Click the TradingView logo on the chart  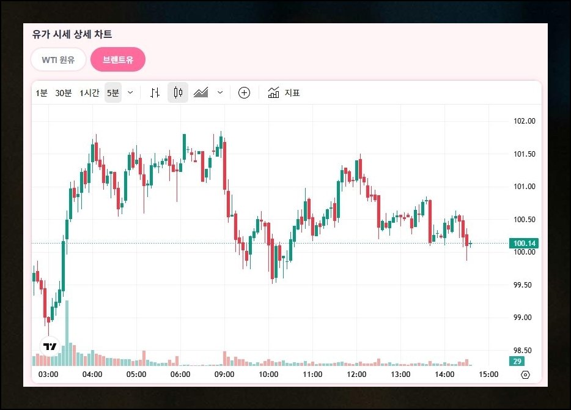[x=50, y=346]
